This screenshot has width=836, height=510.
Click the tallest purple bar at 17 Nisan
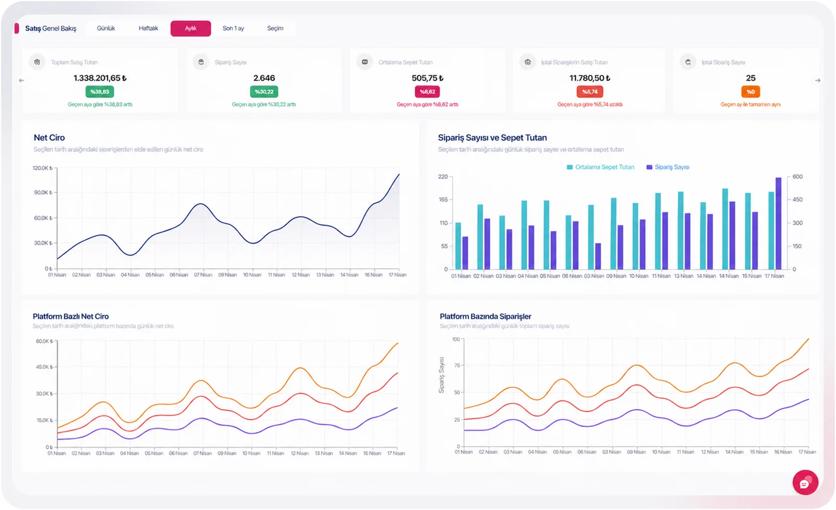[779, 224]
